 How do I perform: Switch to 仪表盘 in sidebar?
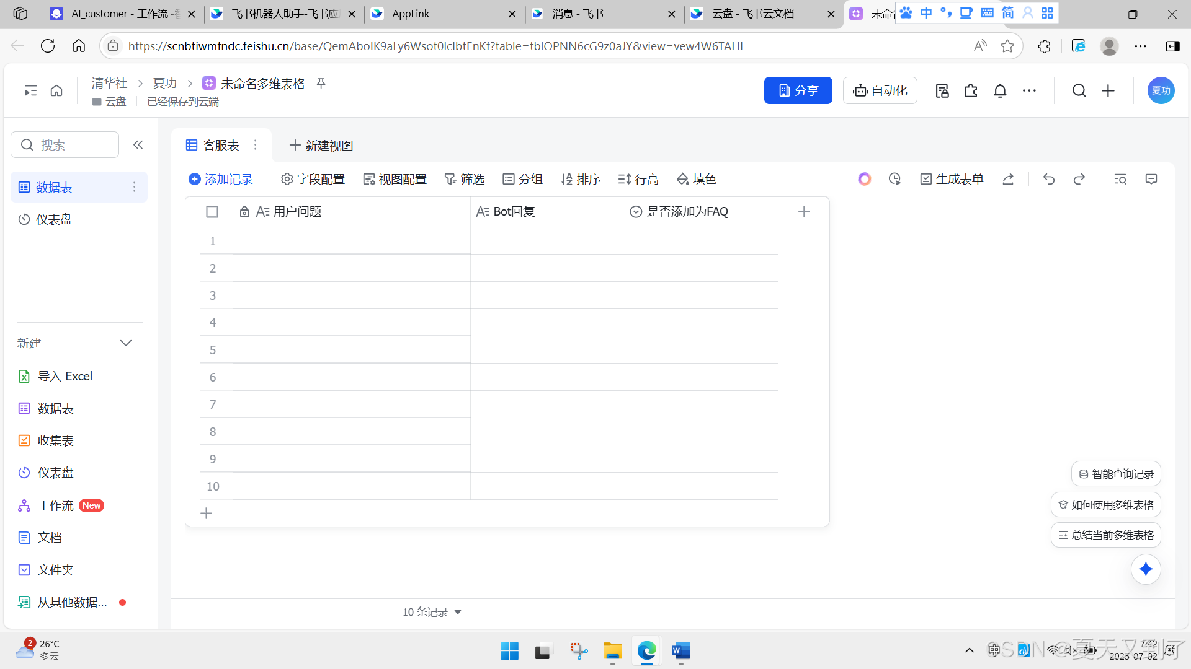tap(54, 219)
